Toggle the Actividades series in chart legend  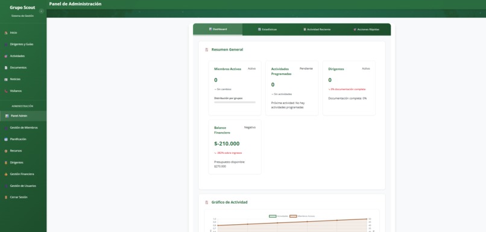[x=279, y=216]
